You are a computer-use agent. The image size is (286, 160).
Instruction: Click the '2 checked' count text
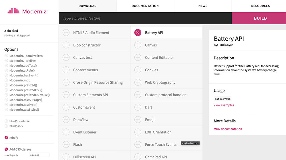click(x=11, y=31)
